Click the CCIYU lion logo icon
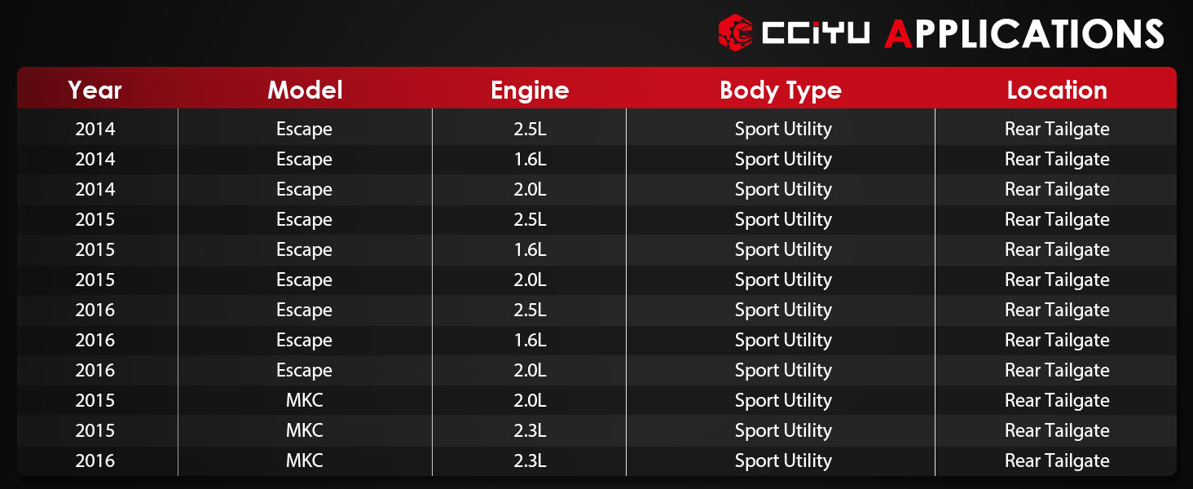The height and width of the screenshot is (489, 1193). coord(736,32)
